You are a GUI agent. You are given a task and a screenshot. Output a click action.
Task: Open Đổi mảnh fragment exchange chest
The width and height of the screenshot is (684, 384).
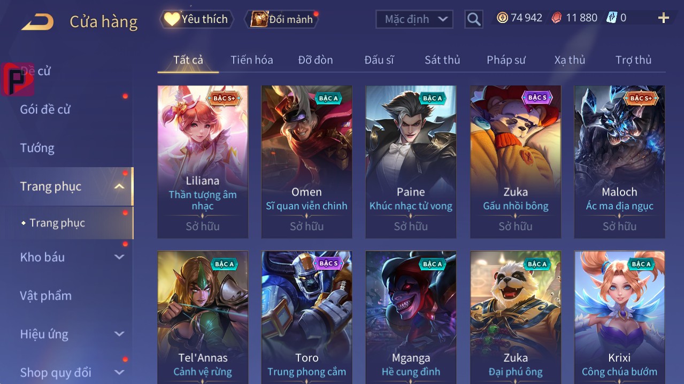click(282, 19)
